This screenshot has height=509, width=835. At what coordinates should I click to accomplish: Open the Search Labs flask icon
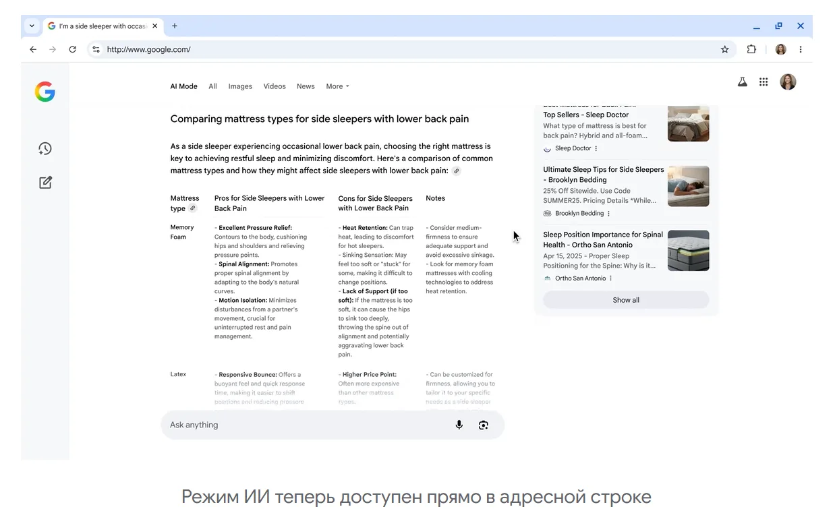742,82
